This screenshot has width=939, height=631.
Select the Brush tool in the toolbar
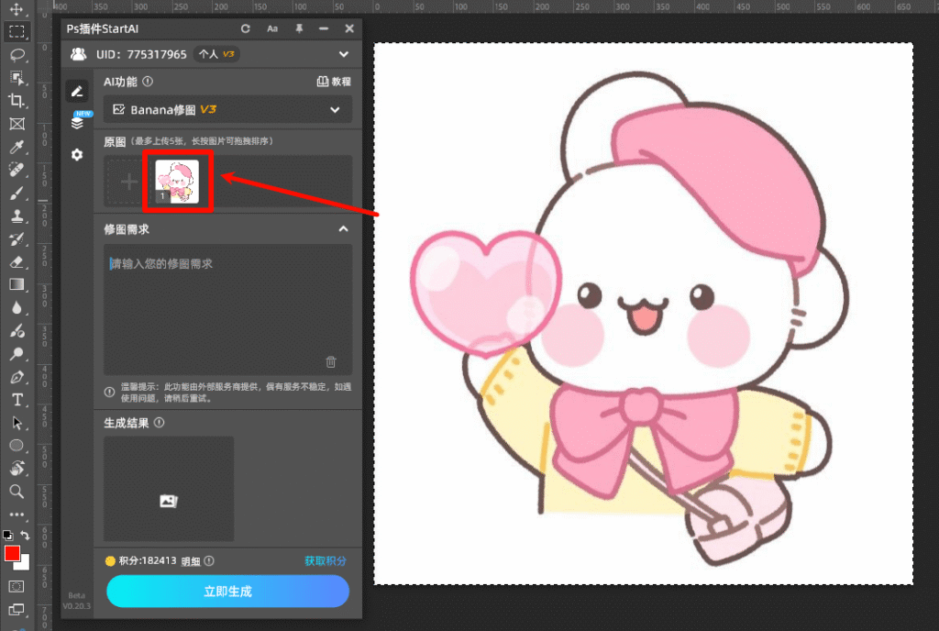17,194
